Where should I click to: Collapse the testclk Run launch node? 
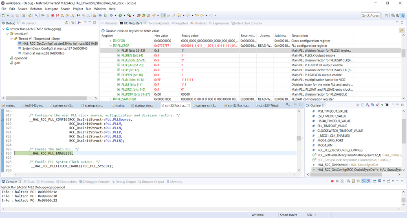click(3, 29)
